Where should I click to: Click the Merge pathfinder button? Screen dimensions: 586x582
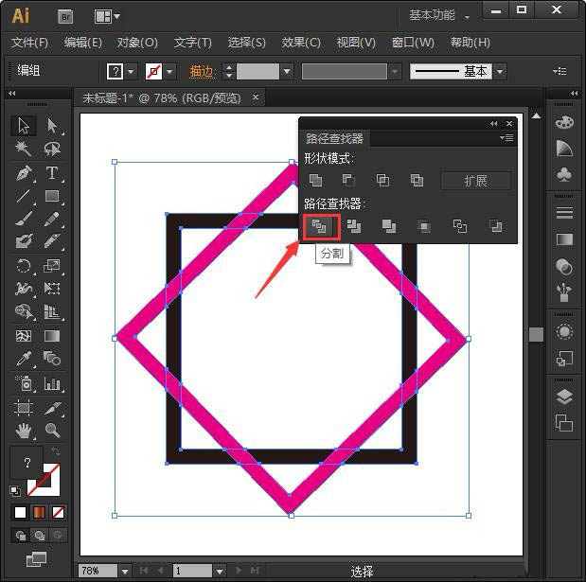pos(389,226)
